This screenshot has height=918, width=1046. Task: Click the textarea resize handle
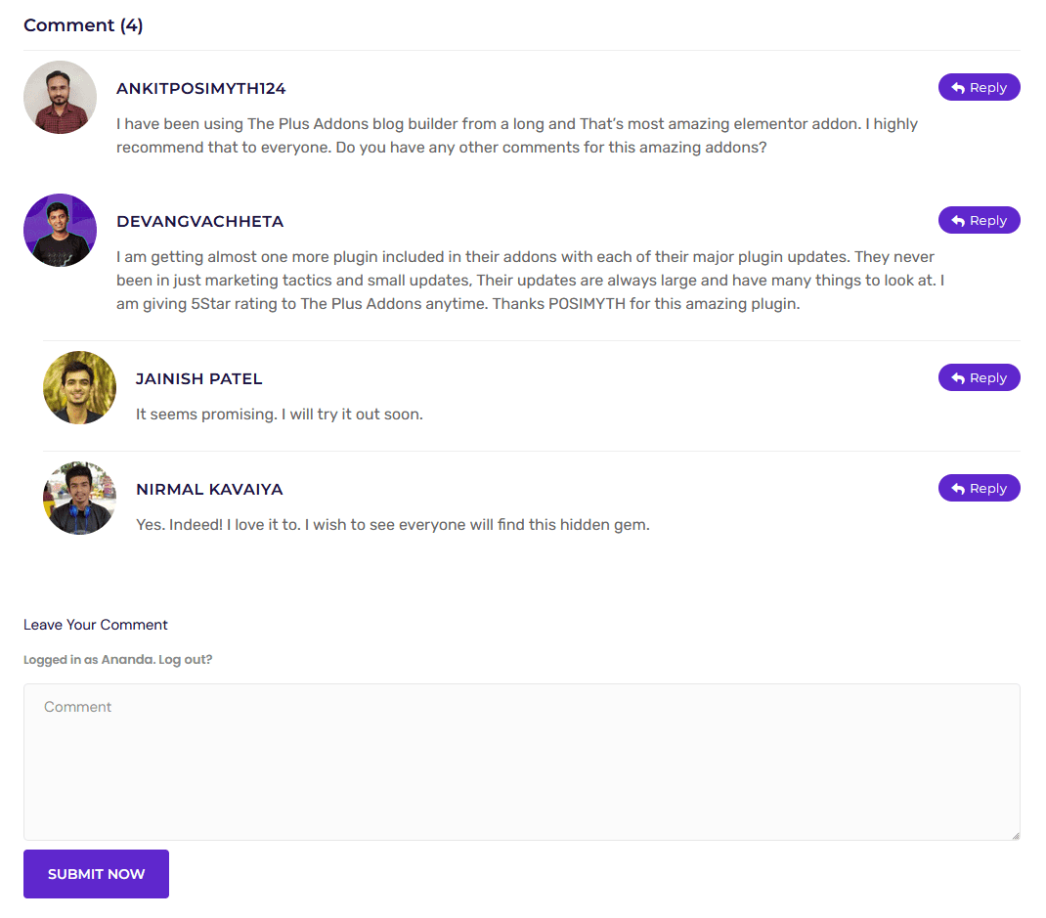(1015, 835)
